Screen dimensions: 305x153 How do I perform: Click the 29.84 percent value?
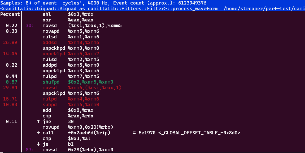[10, 88]
